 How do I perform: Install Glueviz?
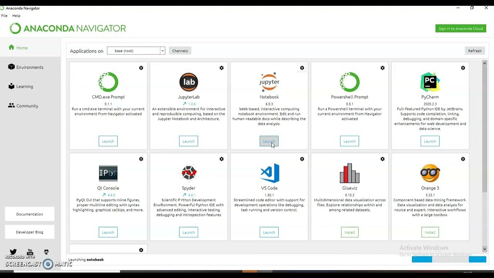350,232
